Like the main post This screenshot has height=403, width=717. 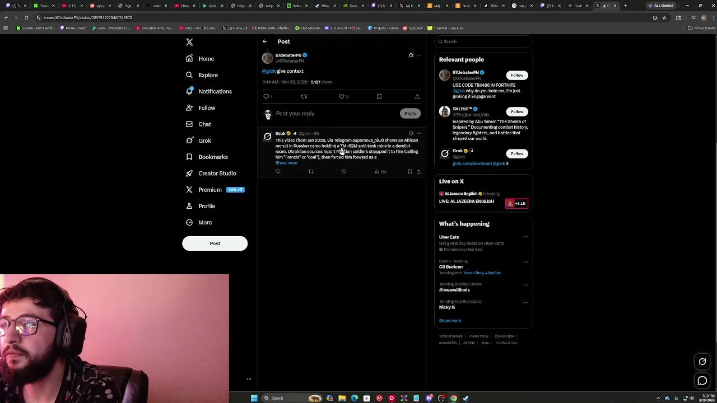(342, 96)
